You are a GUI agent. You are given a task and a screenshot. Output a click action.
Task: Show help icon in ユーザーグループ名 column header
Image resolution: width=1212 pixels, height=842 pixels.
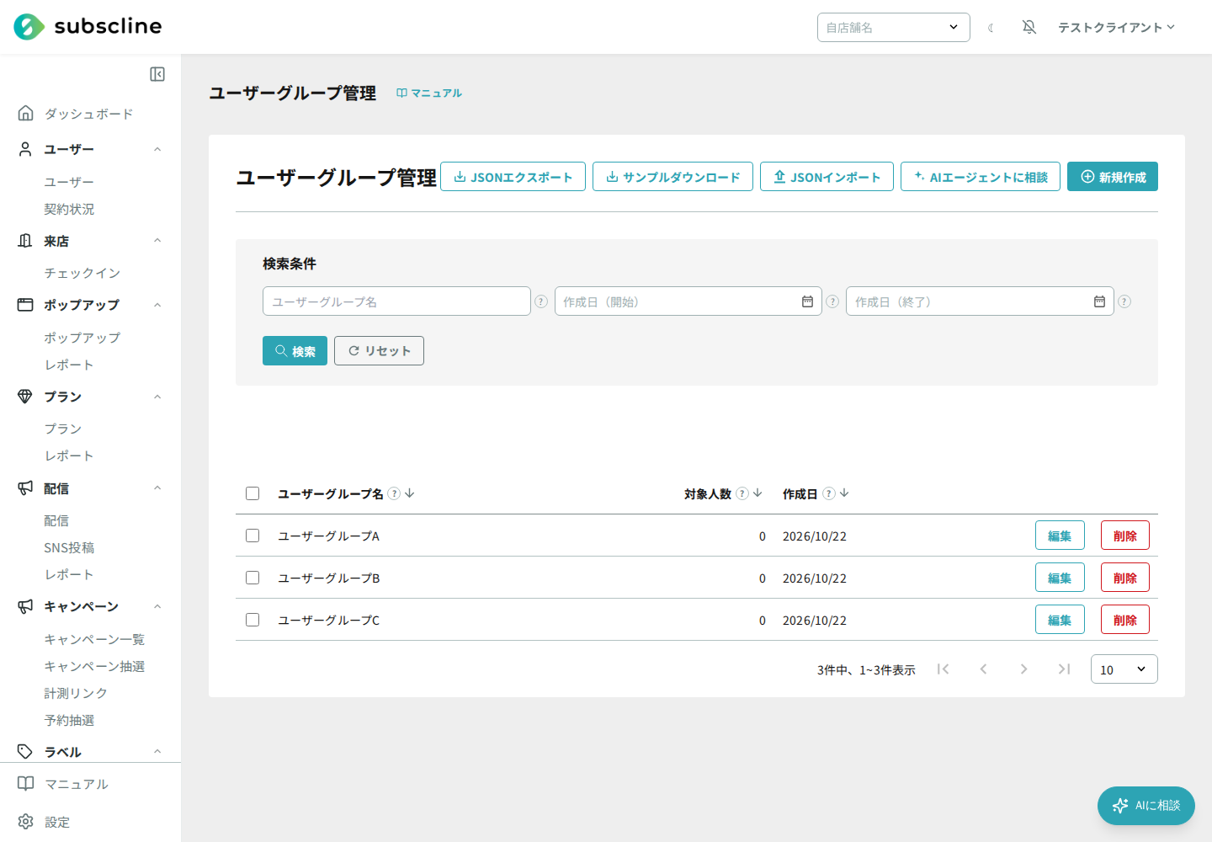pyautogui.click(x=394, y=493)
